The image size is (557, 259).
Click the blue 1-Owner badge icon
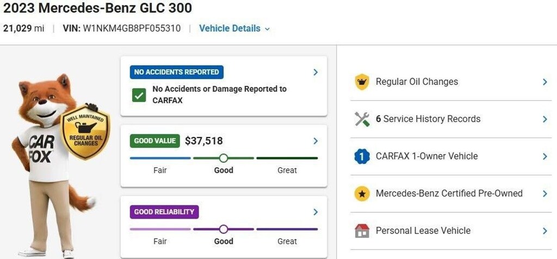[x=362, y=156]
